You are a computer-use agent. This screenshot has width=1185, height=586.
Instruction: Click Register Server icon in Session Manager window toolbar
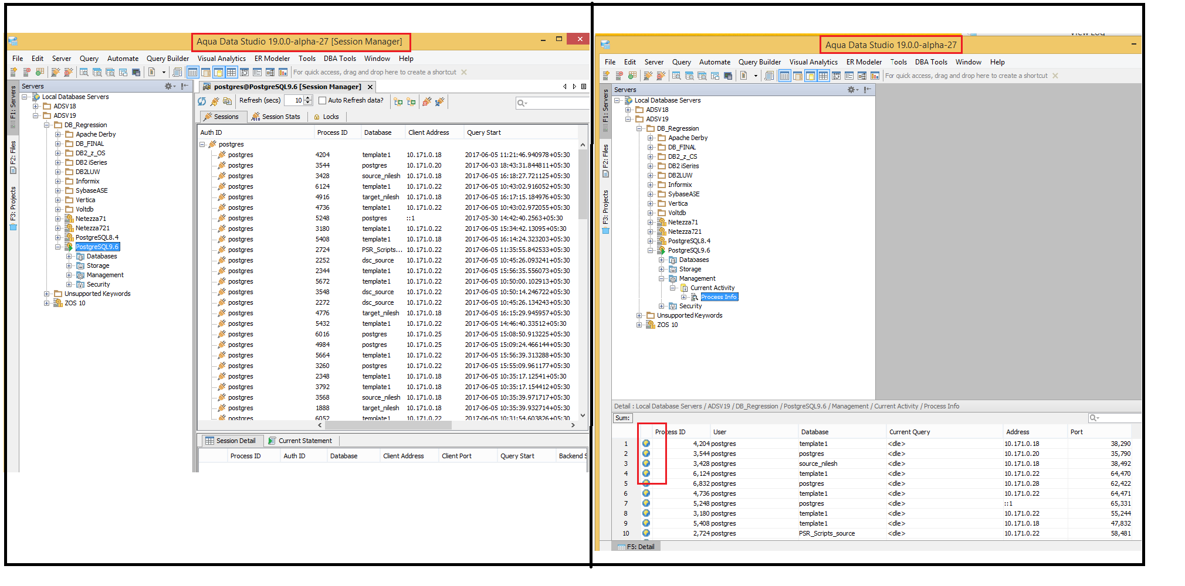pyautogui.click(x=13, y=72)
